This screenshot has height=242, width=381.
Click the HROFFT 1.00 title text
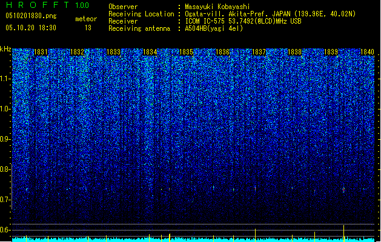click(47, 5)
